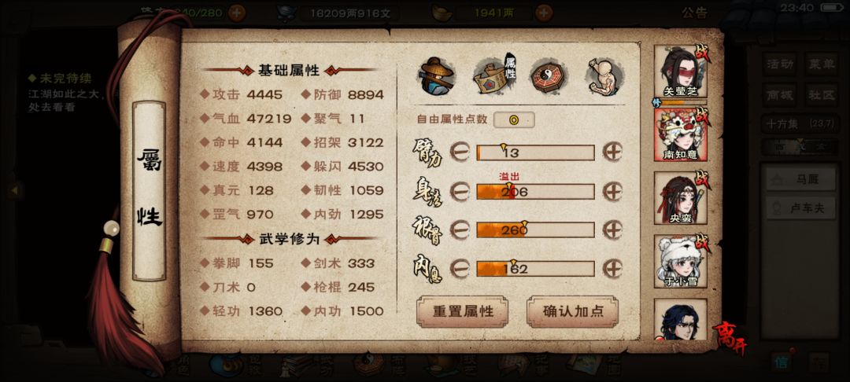Add gold ingots with the plus icon

(544, 13)
